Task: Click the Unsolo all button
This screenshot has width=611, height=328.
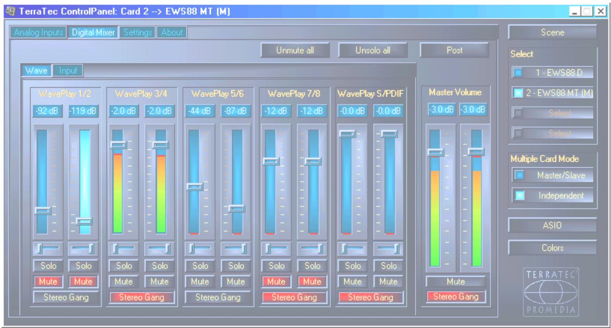Action: click(x=373, y=50)
